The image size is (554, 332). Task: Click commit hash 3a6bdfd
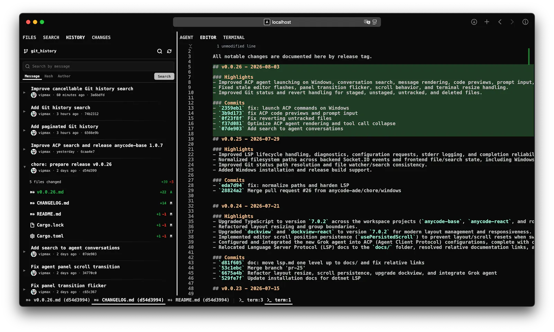(x=97, y=95)
